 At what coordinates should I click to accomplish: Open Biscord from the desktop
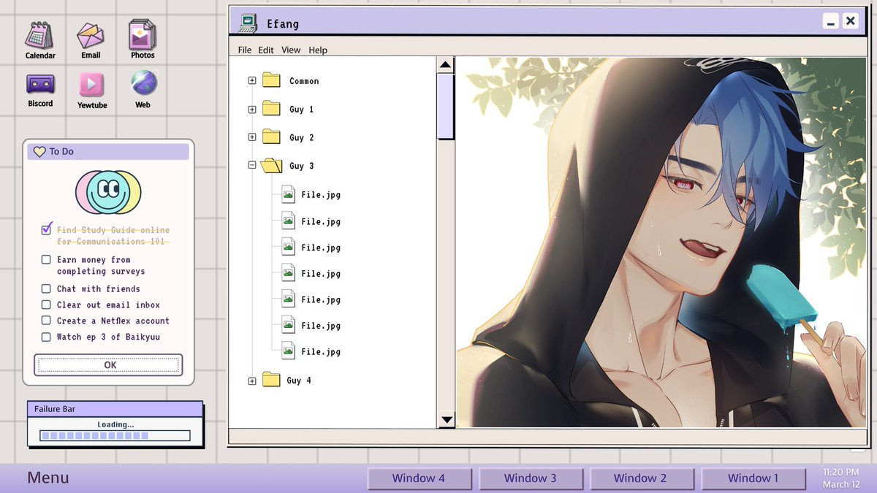pyautogui.click(x=40, y=84)
